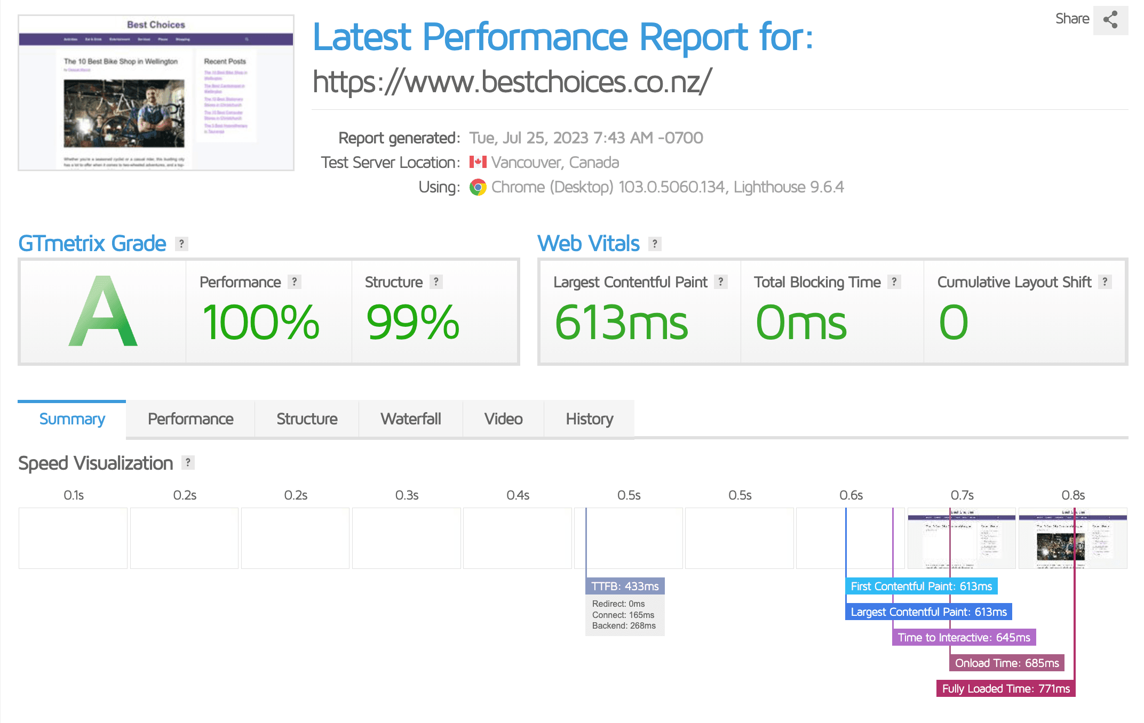The height and width of the screenshot is (723, 1144).
Task: Click the bestchoices.co.nz URL heading
Action: pyautogui.click(x=512, y=82)
